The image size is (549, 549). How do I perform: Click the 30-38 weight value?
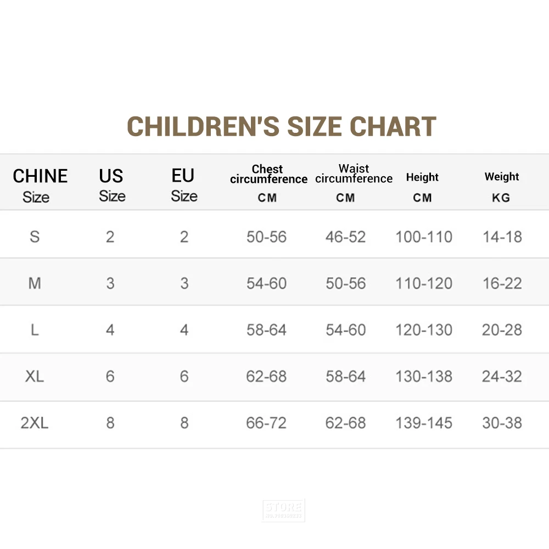pyautogui.click(x=502, y=423)
